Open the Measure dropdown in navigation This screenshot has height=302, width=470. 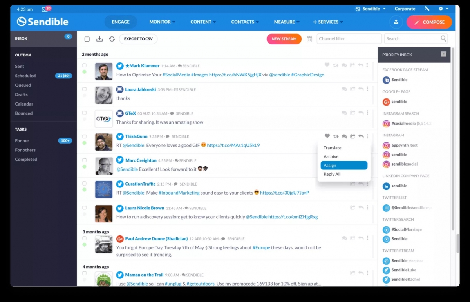point(286,22)
